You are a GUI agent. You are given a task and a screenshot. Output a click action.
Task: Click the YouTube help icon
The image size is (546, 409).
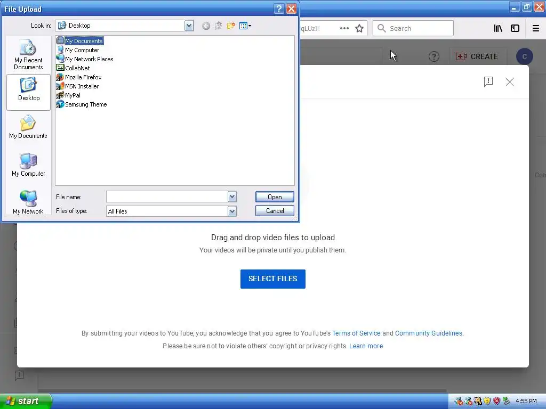click(x=434, y=56)
